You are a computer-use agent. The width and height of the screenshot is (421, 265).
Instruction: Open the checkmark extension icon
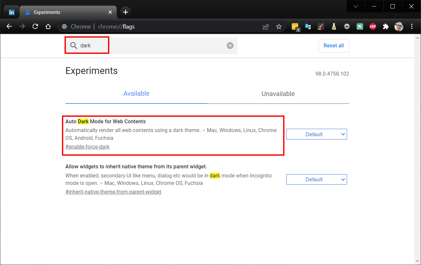click(x=321, y=27)
